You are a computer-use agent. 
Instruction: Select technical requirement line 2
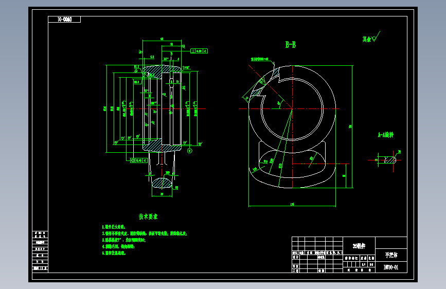[x=144, y=233]
